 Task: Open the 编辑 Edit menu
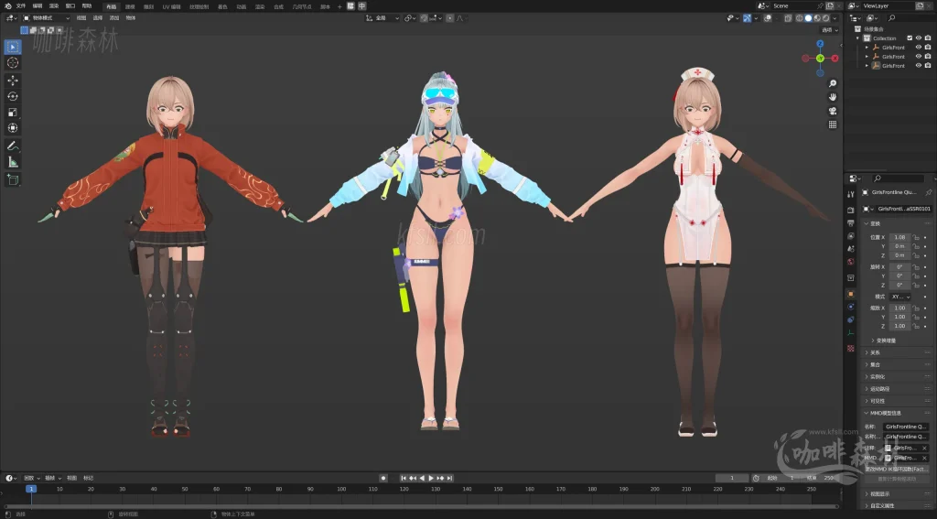tap(38, 6)
